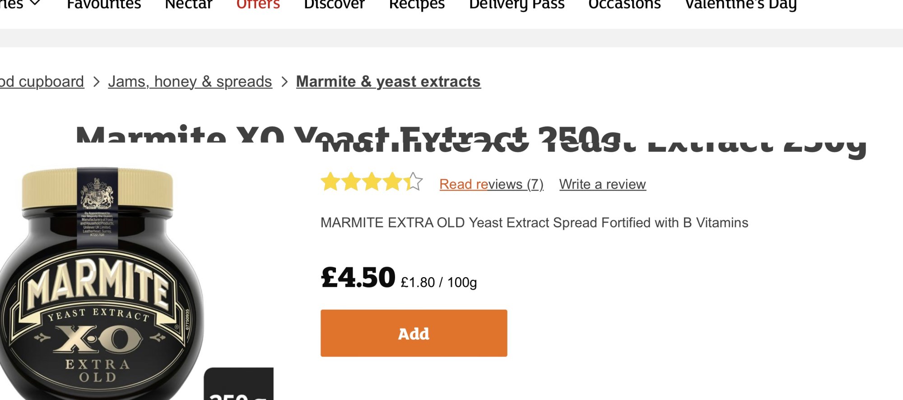Select Discover in the navigation bar
Screen dimensions: 903x400
[x=334, y=5]
